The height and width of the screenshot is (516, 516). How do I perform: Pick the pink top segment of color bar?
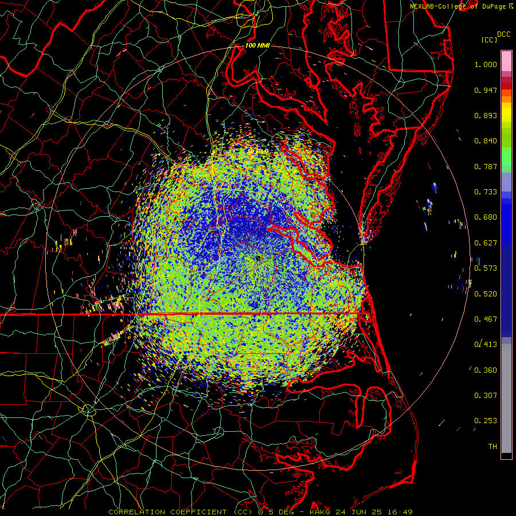tap(506, 61)
